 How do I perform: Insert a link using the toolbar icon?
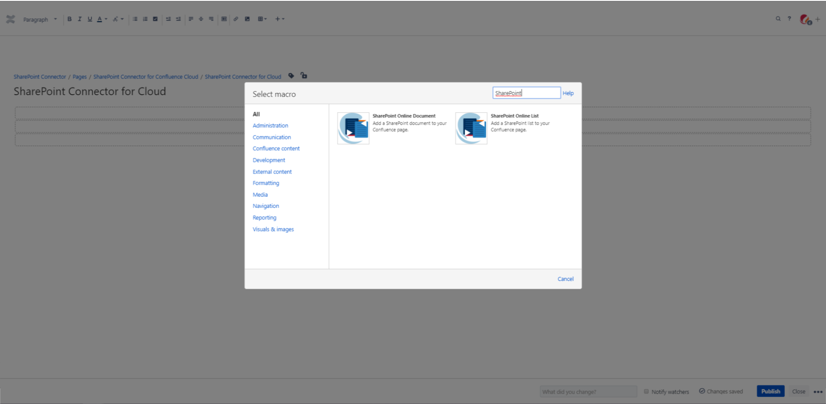pyautogui.click(x=236, y=19)
